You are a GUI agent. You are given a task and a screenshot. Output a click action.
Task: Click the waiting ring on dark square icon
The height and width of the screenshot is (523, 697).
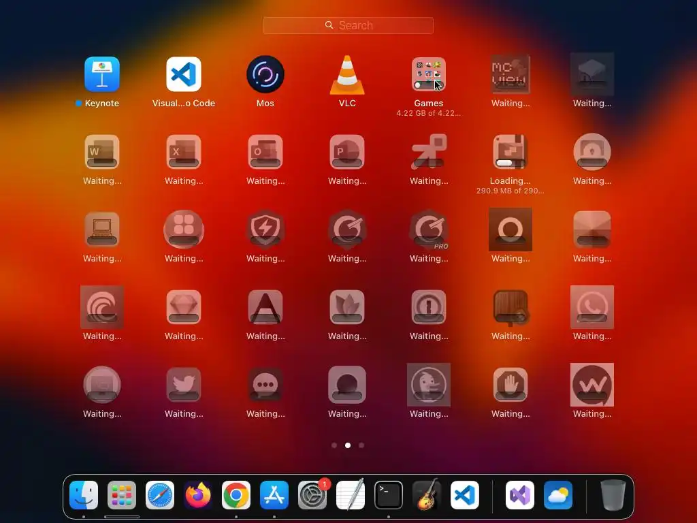coord(510,229)
